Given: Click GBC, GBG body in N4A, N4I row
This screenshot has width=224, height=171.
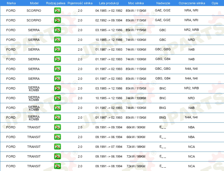Looking at the screenshot, I should tap(163, 69).
